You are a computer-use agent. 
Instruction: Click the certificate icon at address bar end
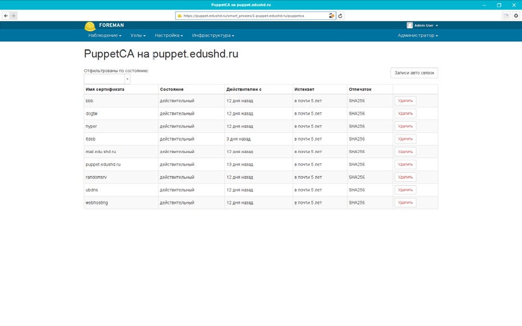(x=331, y=16)
